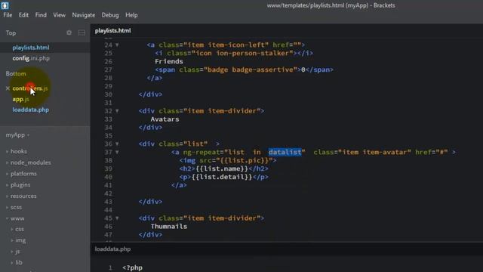Screen dimensions: 483x272
Task: Collapse code fold at line 45
Action: click(x=117, y=218)
